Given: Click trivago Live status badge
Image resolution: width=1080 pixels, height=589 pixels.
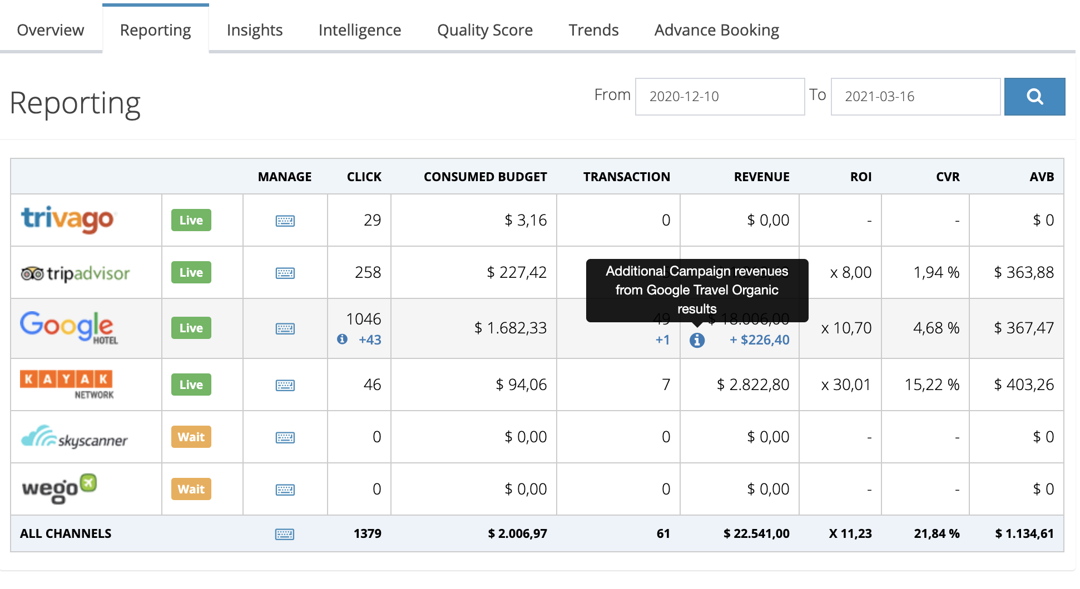Looking at the screenshot, I should coord(191,220).
